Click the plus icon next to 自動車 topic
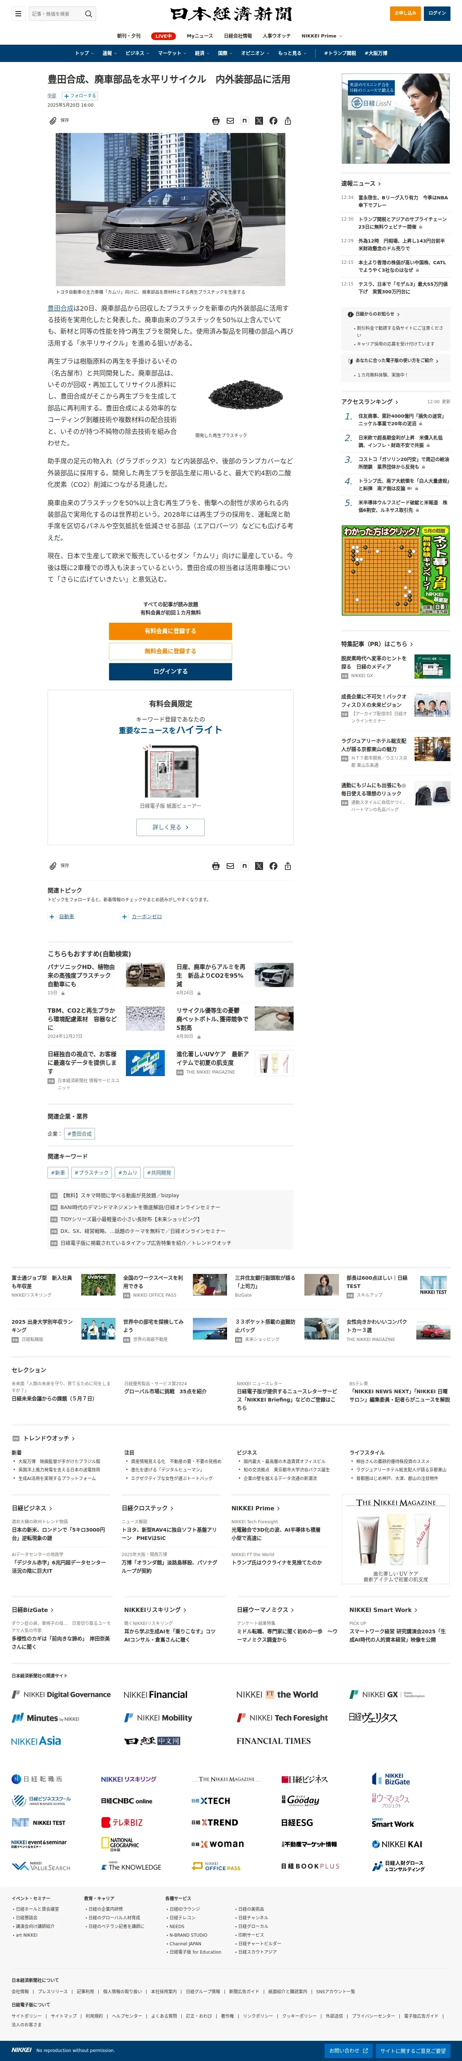The width and height of the screenshot is (462, 2061). click(x=52, y=917)
